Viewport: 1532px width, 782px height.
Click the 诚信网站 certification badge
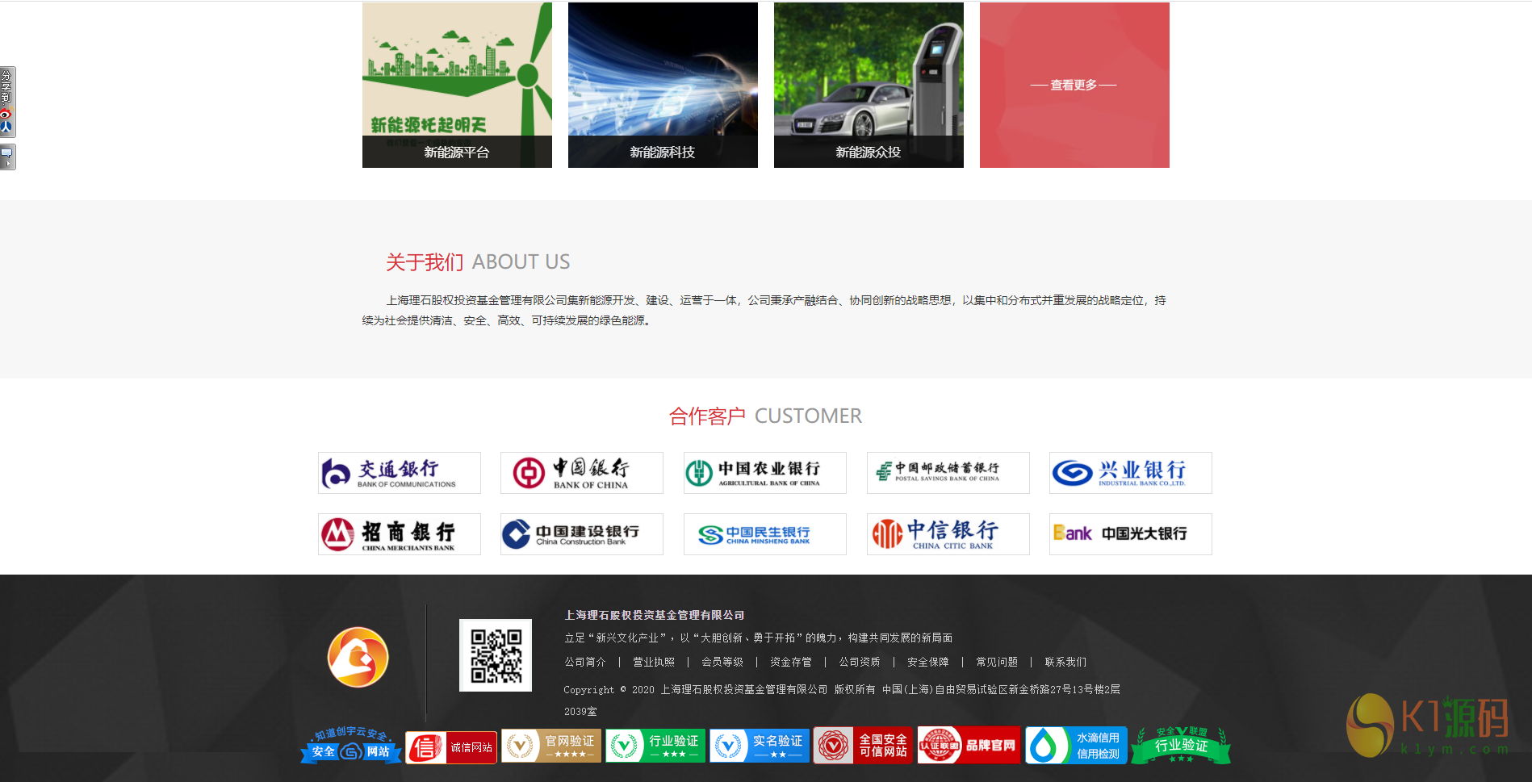point(451,747)
